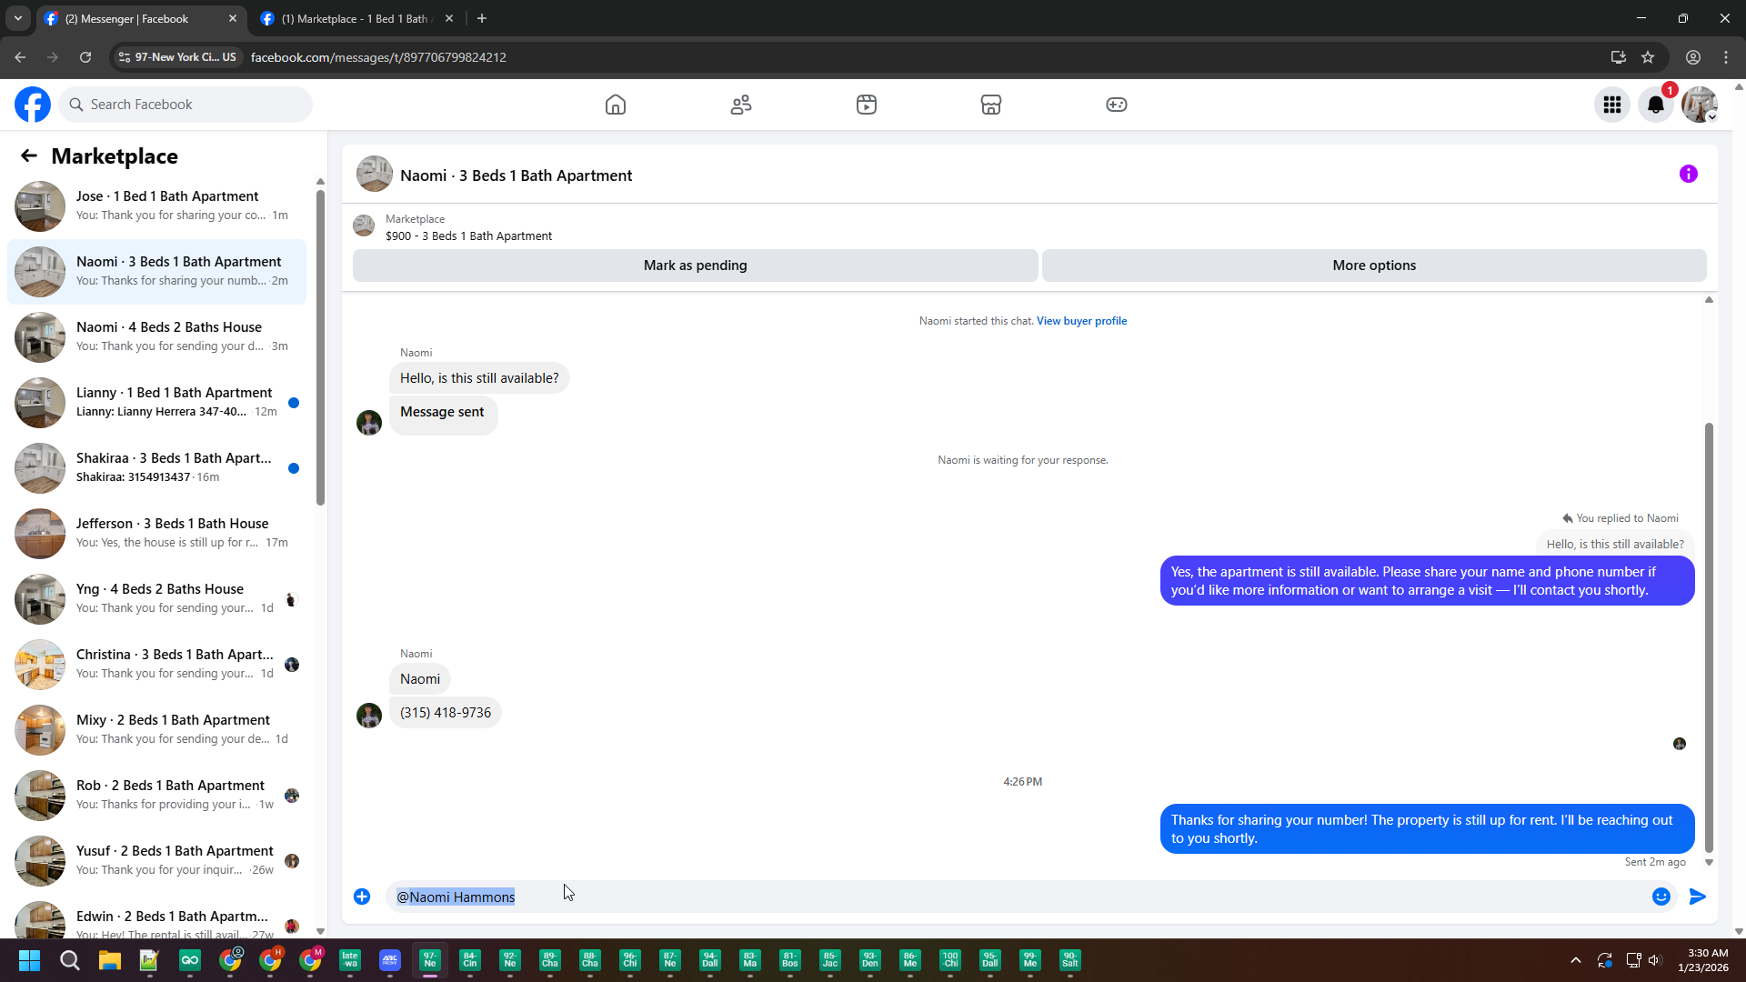
Task: Click the install app icon in address bar
Action: [x=1619, y=57]
